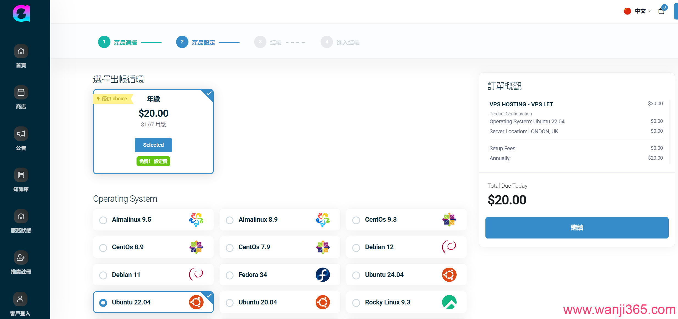Image resolution: width=678 pixels, height=319 pixels.
Task: Click the VPS HOSTING - VPS LET title
Action: (x=521, y=104)
